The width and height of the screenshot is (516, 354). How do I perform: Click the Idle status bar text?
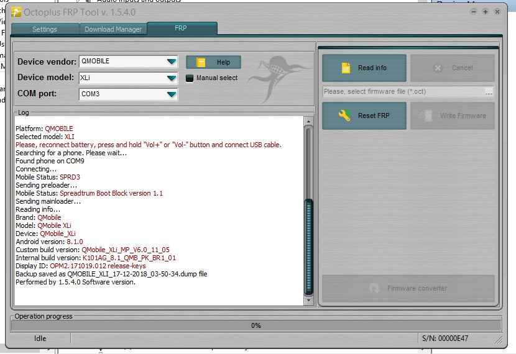(x=40, y=338)
